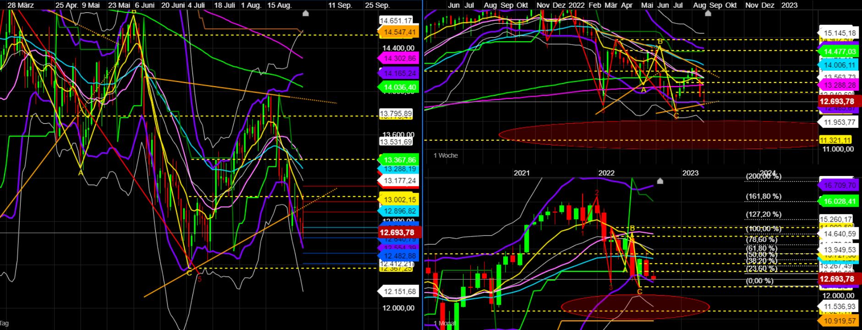This screenshot has height=330, width=862.
Task: Click the white 13.177,24 price tag
Action: [x=399, y=181]
